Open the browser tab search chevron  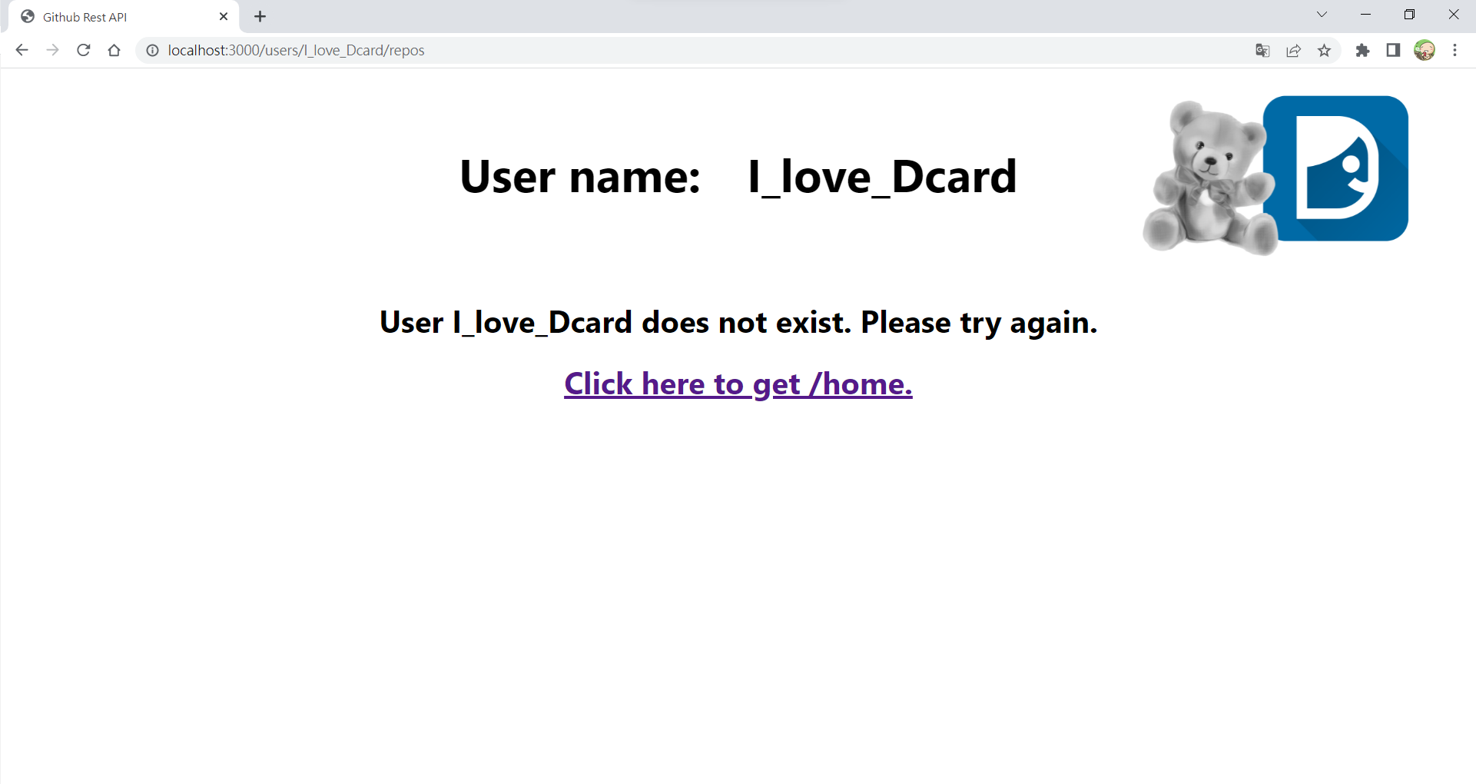point(1322,14)
